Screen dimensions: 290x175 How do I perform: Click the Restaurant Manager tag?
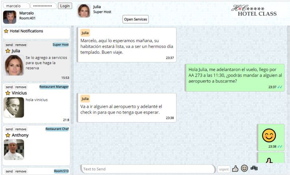point(54,87)
